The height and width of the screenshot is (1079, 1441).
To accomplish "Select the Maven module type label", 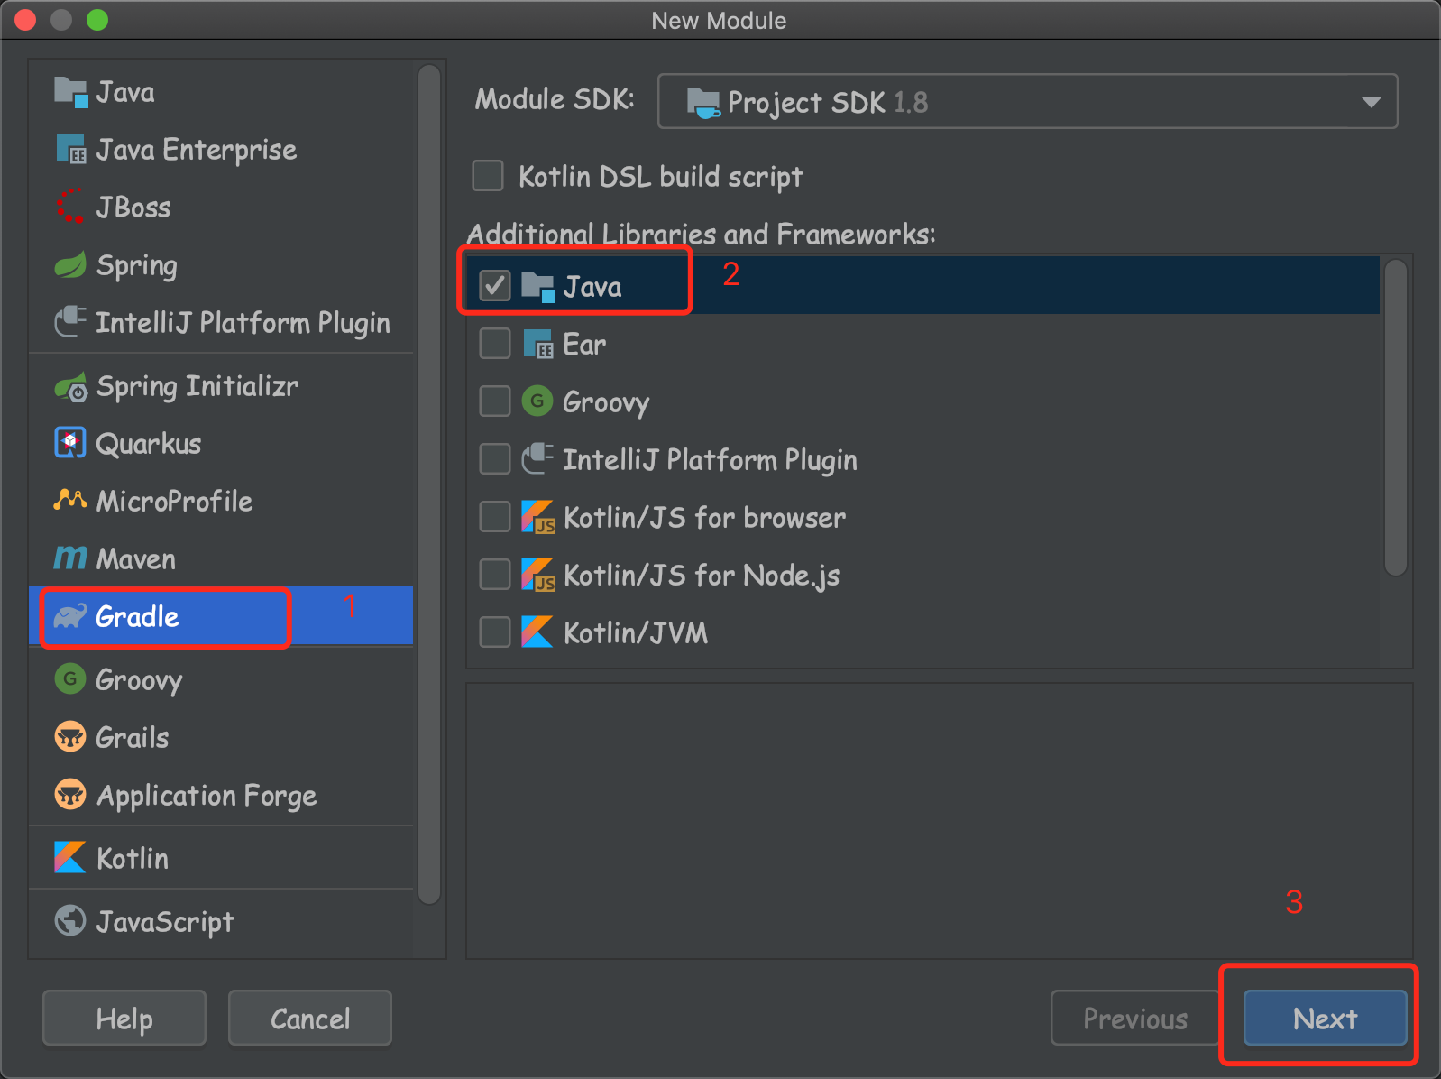I will [136, 559].
